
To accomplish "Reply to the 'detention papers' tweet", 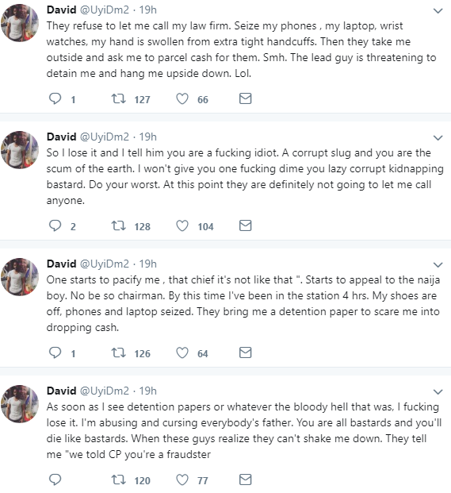I will click(x=55, y=480).
